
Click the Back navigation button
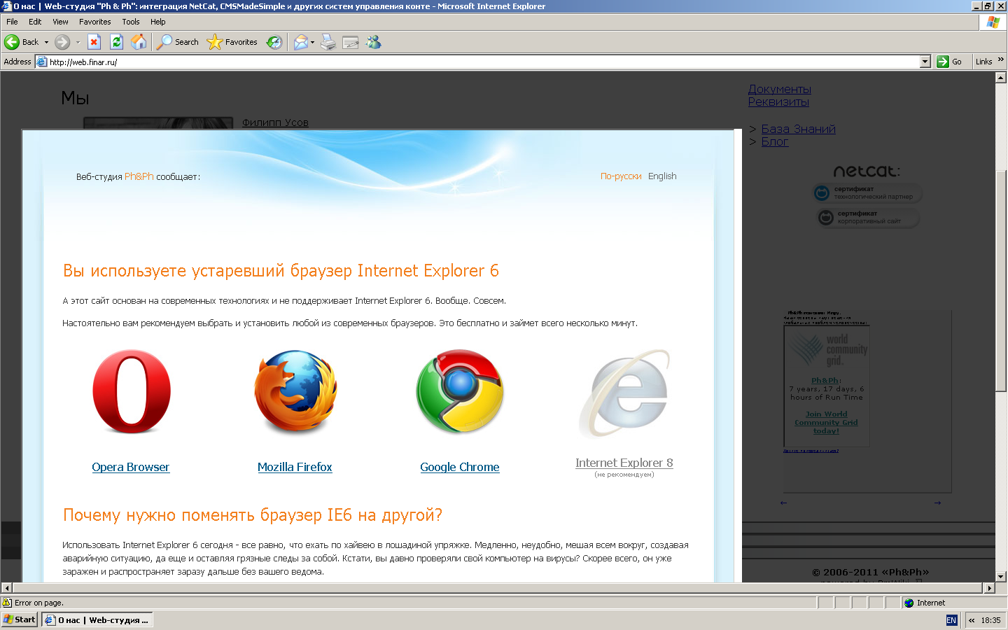point(21,42)
